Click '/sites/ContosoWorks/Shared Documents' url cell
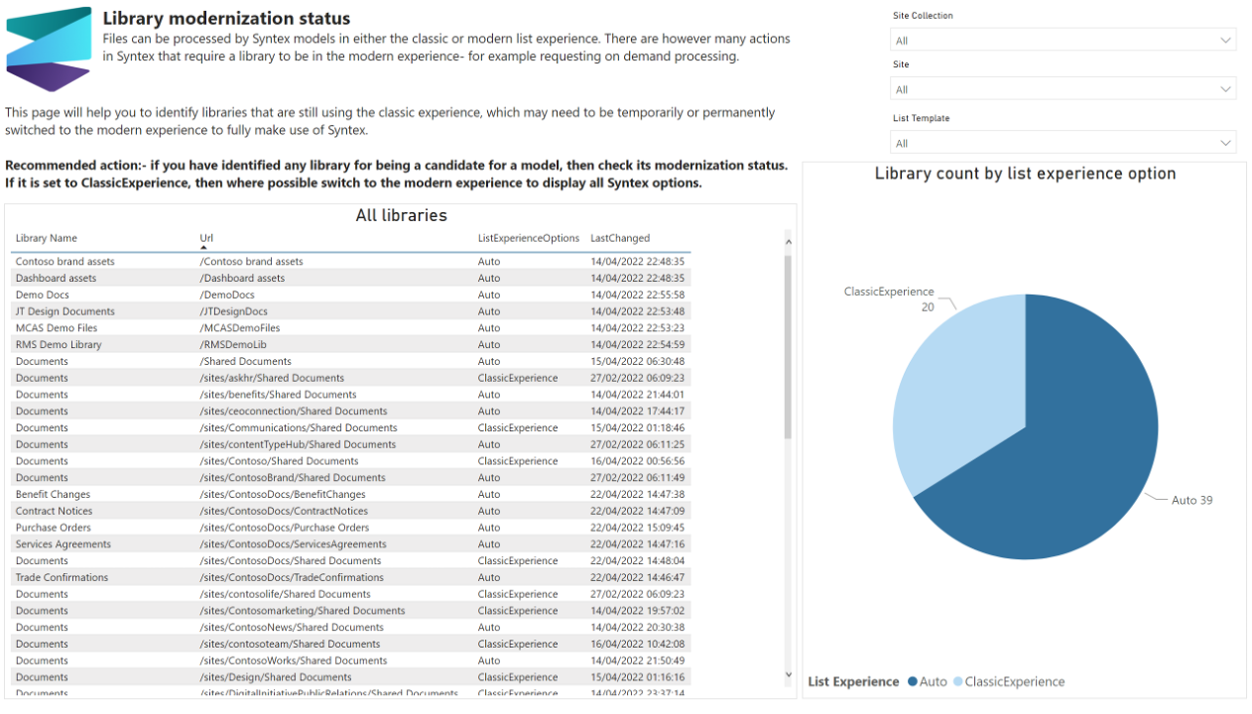The height and width of the screenshot is (714, 1252). pyautogui.click(x=294, y=660)
